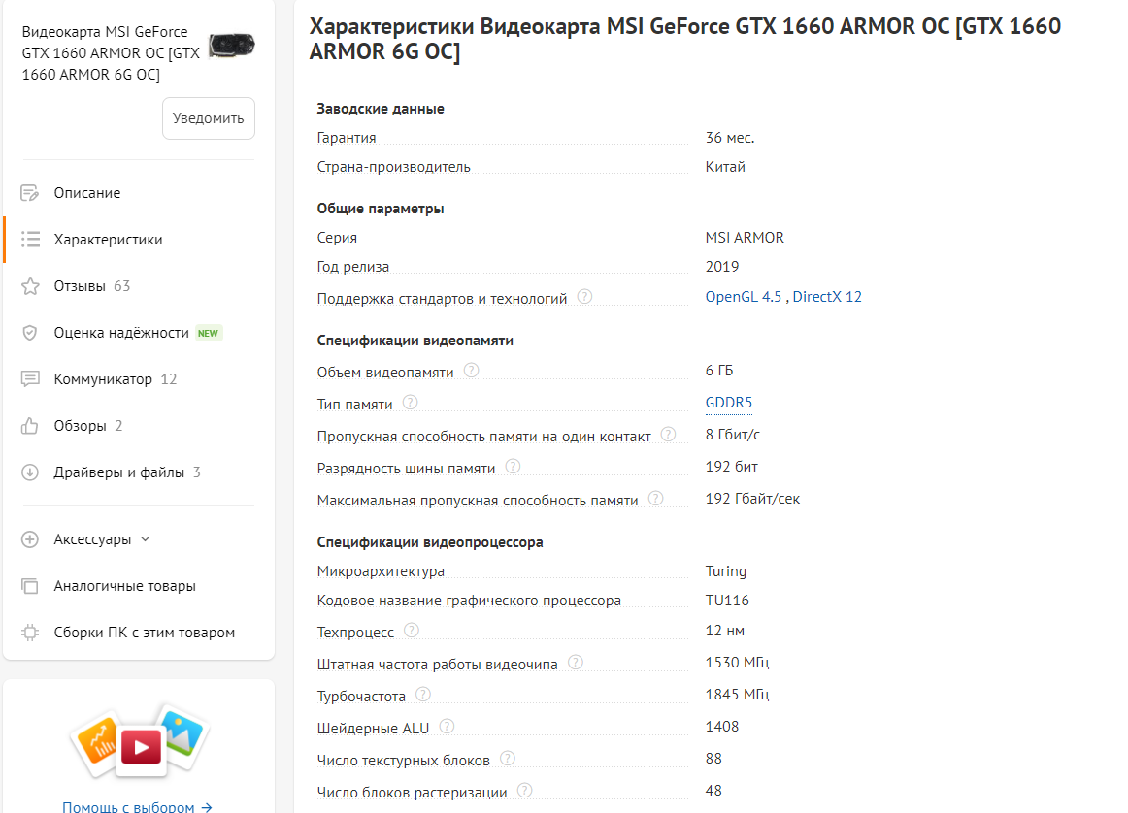This screenshot has height=813, width=1128.
Task: Open help icon for Турбочастота
Action: [423, 695]
